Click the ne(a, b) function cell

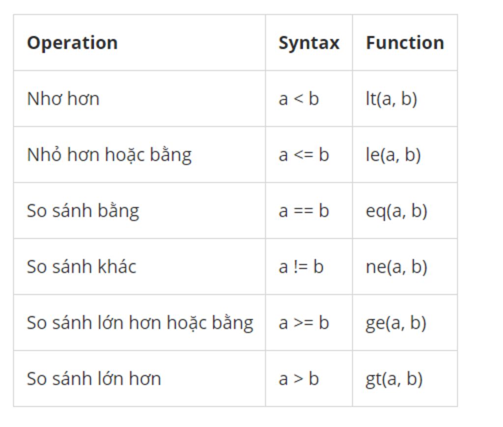click(x=396, y=267)
